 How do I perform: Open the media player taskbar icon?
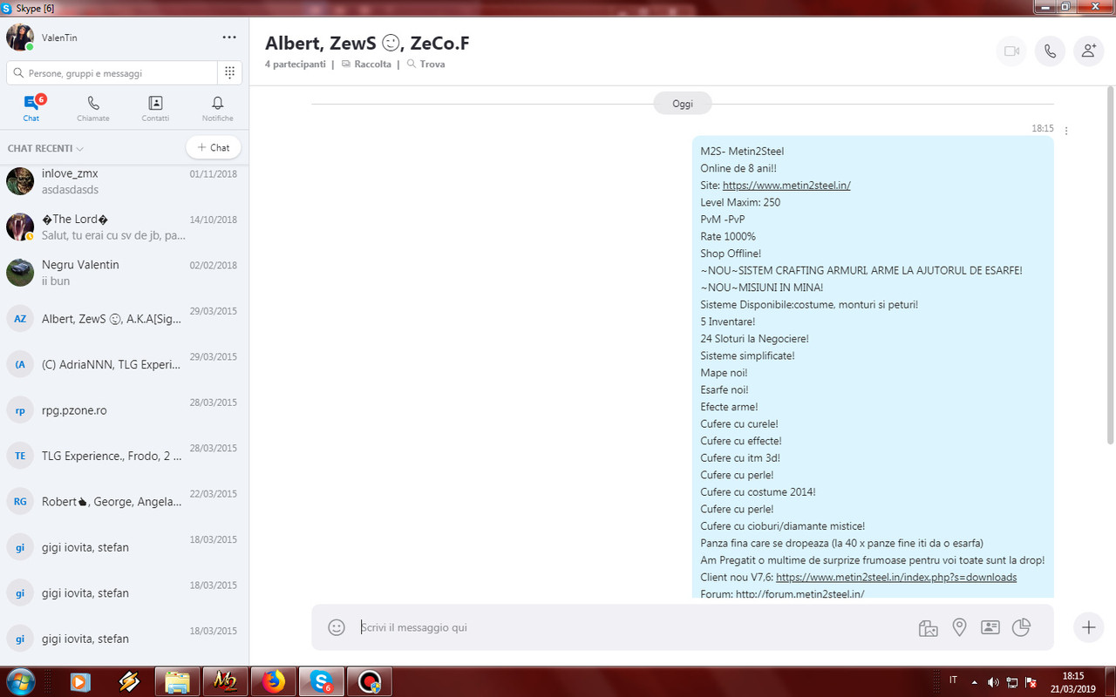click(x=80, y=682)
